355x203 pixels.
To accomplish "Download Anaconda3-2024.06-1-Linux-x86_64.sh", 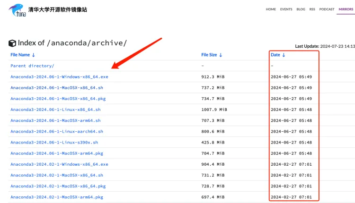I will point(55,110).
